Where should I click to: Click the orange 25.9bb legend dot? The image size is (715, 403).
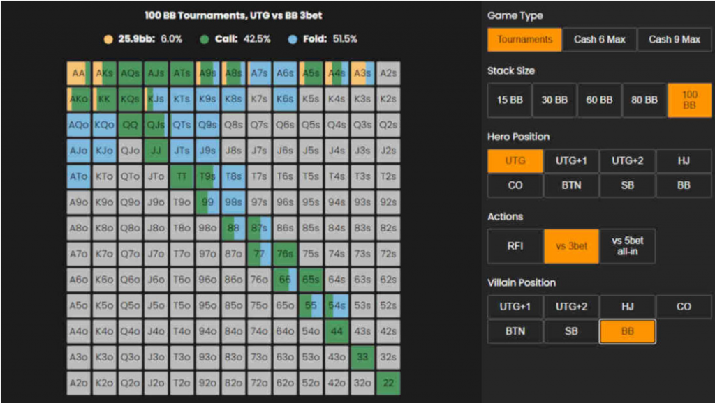107,39
